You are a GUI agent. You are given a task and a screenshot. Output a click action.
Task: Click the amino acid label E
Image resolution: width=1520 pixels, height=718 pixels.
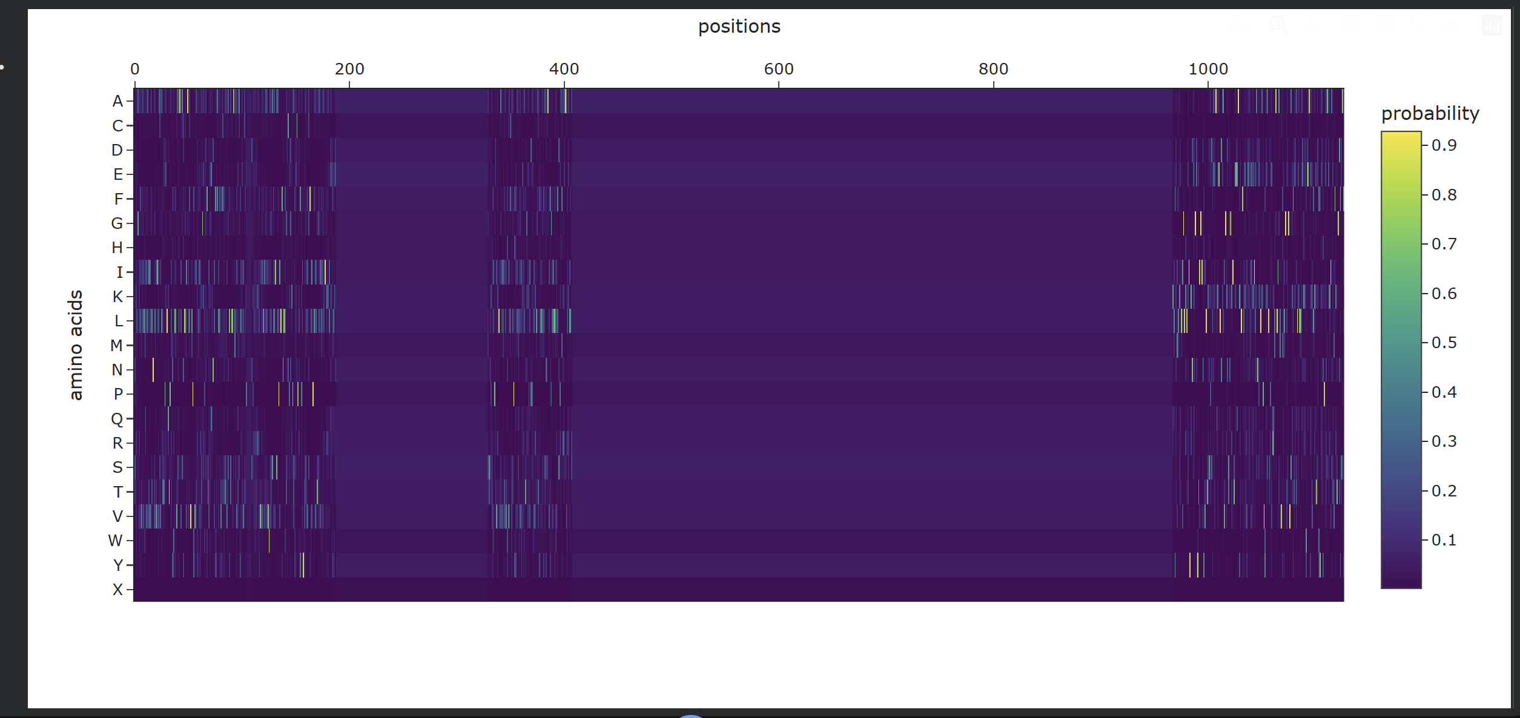(118, 174)
